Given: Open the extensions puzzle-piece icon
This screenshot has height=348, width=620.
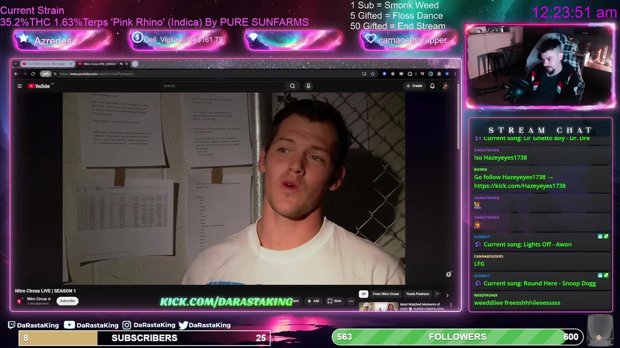Looking at the screenshot, I should 410,74.
